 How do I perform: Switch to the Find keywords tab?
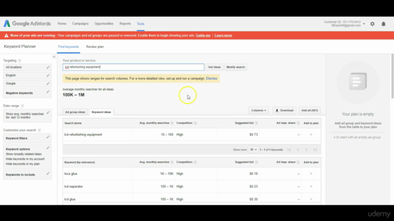tap(68, 47)
